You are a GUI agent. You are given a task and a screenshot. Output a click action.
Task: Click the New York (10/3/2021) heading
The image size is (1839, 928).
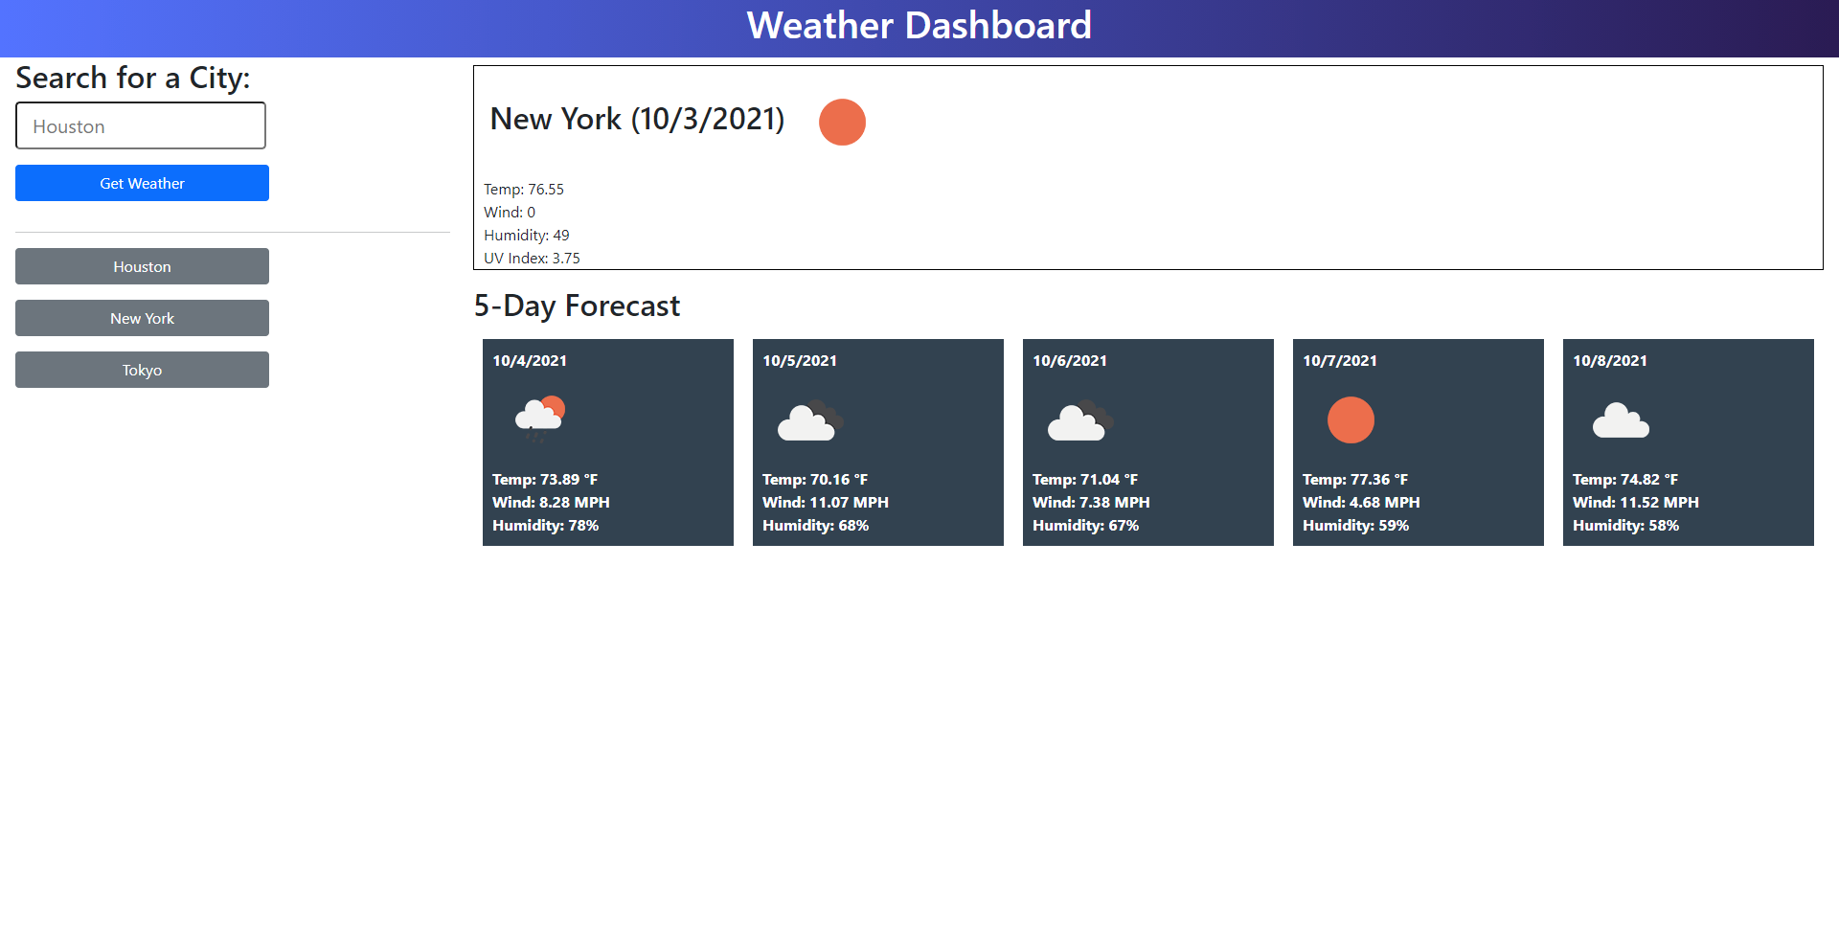click(637, 119)
